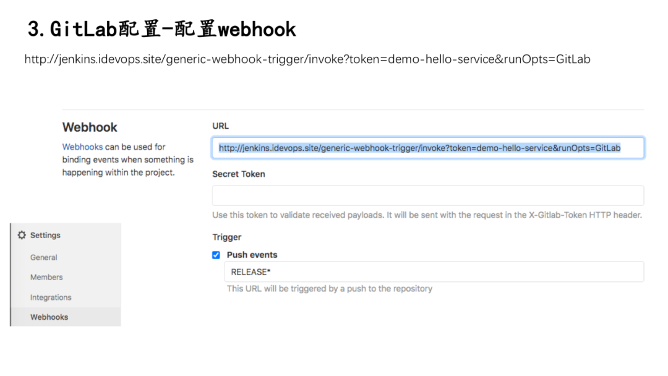Go to Members settings page
Viewport: 668px width, 376px height.
(46, 277)
